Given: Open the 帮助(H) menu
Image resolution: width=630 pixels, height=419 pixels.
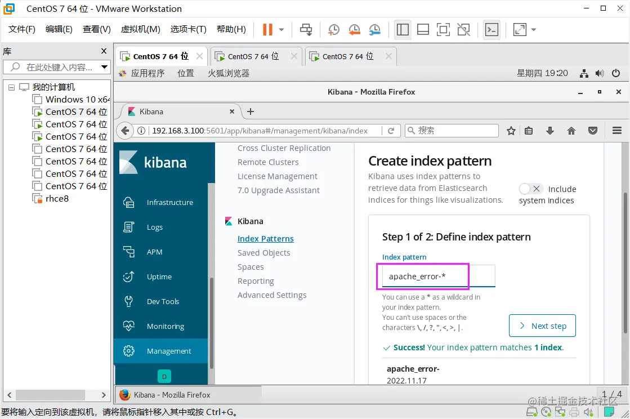Looking at the screenshot, I should (231, 29).
